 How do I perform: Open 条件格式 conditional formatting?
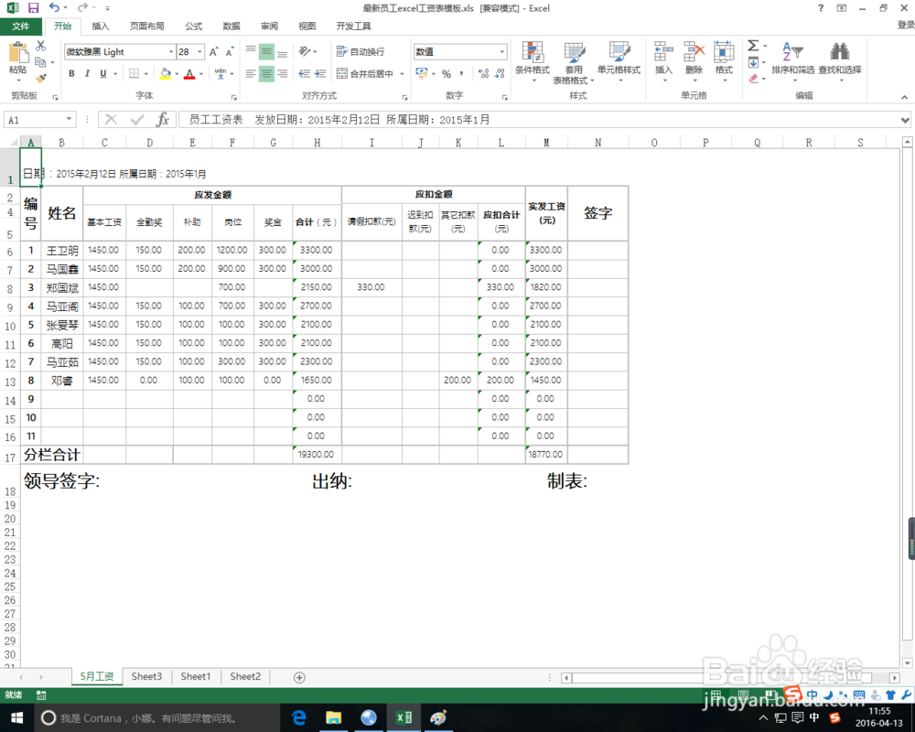click(533, 61)
